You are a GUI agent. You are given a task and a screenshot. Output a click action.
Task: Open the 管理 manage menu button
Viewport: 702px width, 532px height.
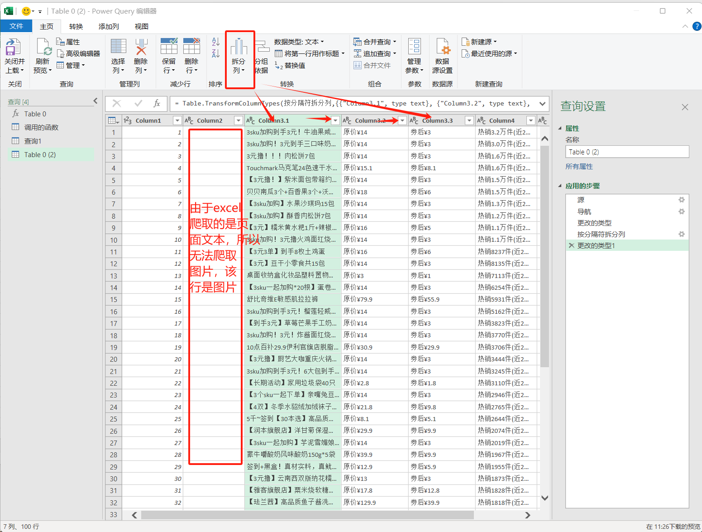[71, 66]
